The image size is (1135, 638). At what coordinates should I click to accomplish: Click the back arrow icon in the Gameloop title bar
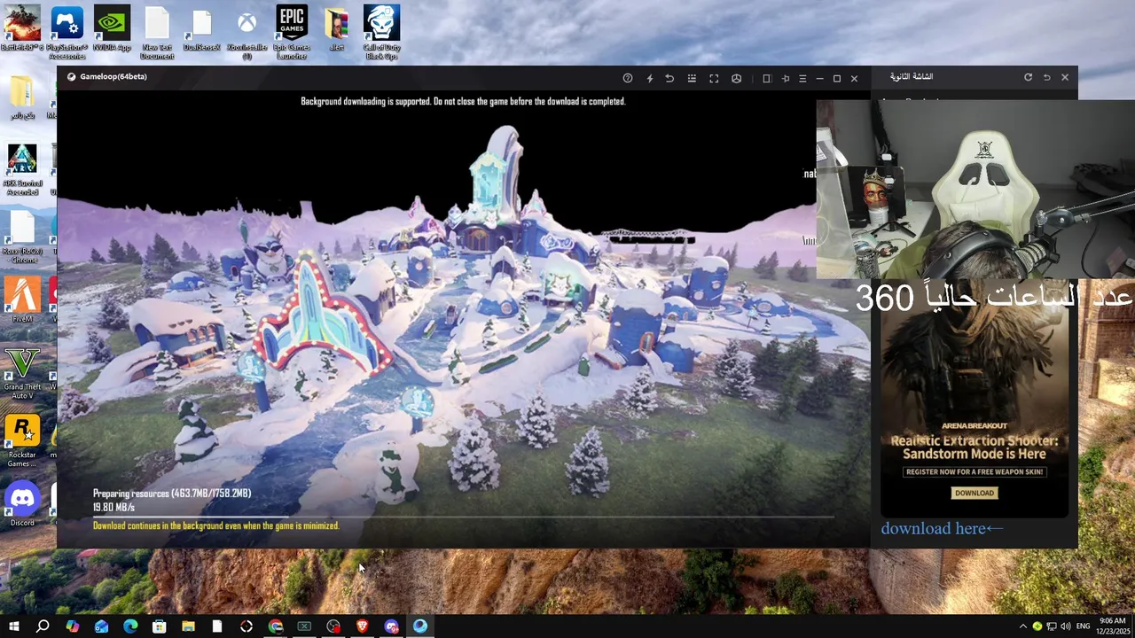669,78
